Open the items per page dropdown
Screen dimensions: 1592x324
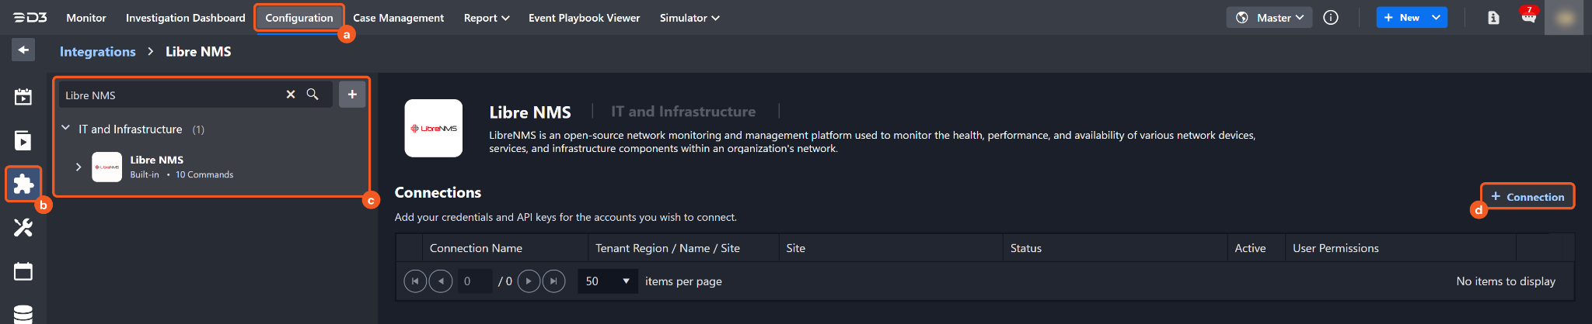(607, 281)
